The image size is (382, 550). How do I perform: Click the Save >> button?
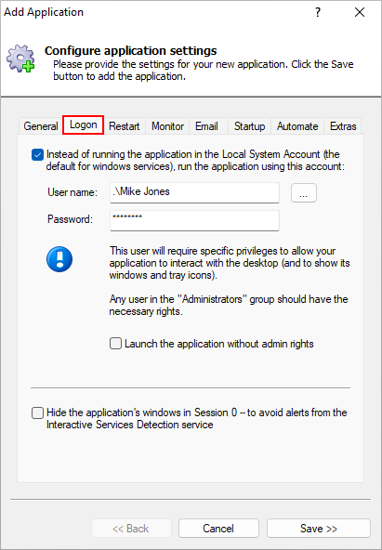[x=319, y=529]
